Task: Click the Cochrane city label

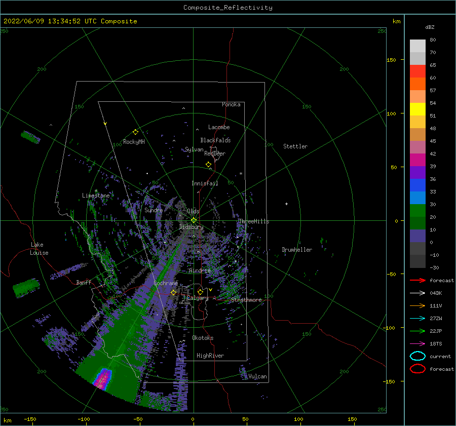Action: click(166, 283)
